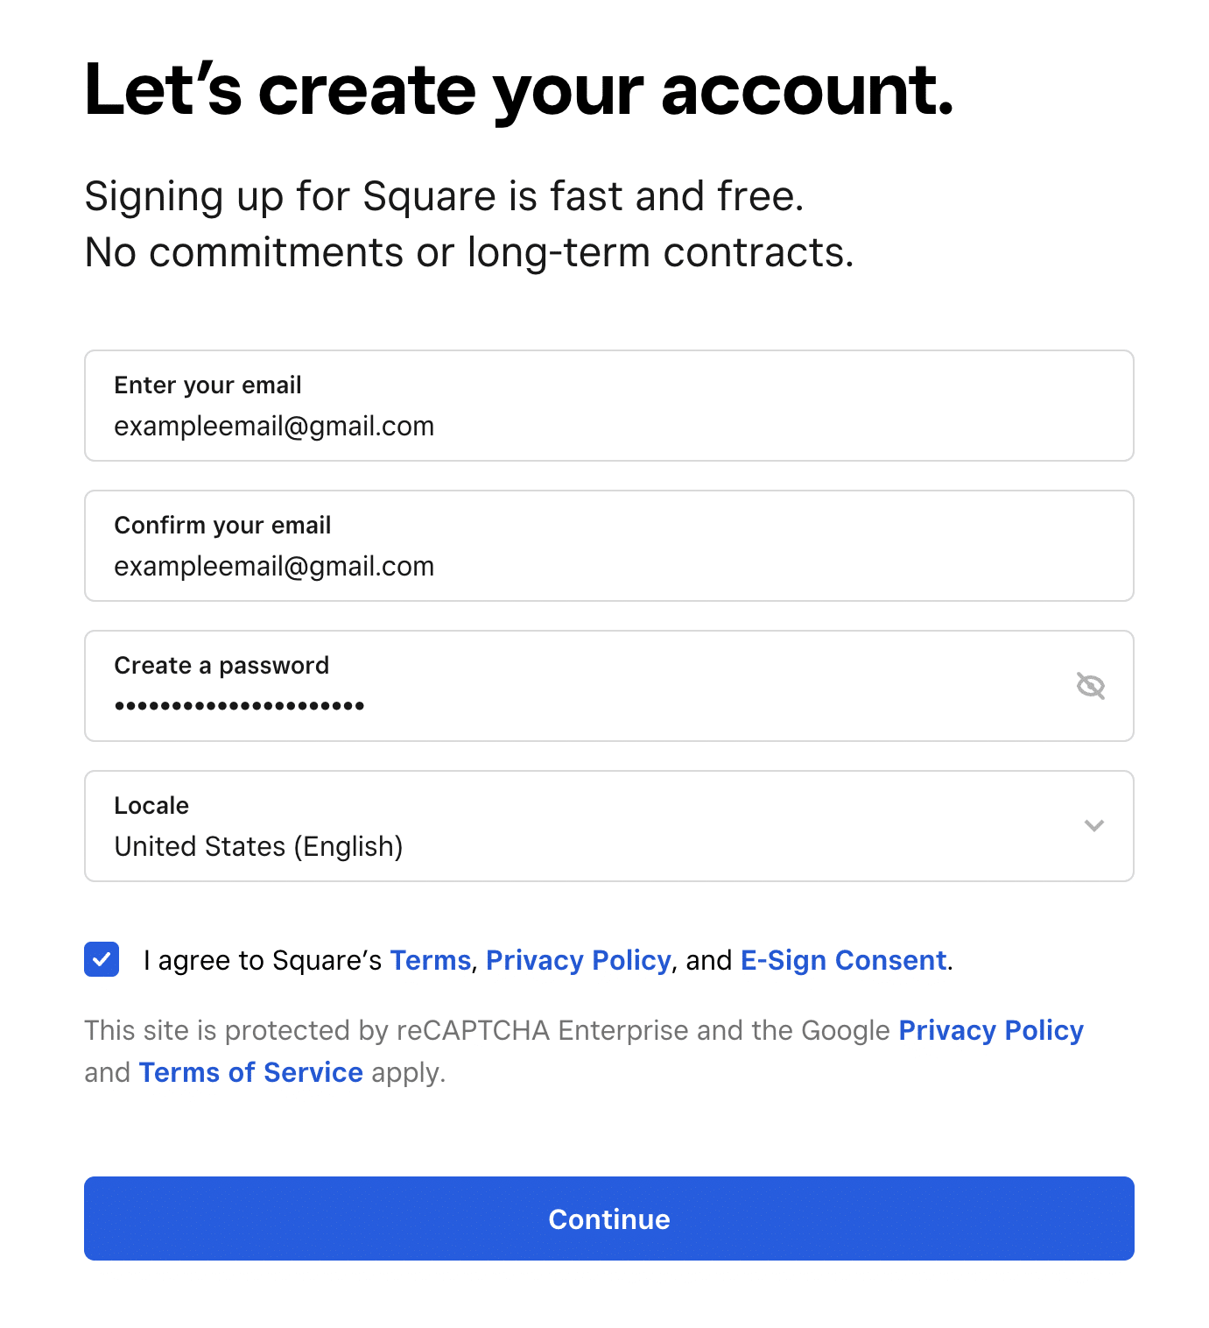
Task: Open the Terms of Service link
Action: 250,1072
